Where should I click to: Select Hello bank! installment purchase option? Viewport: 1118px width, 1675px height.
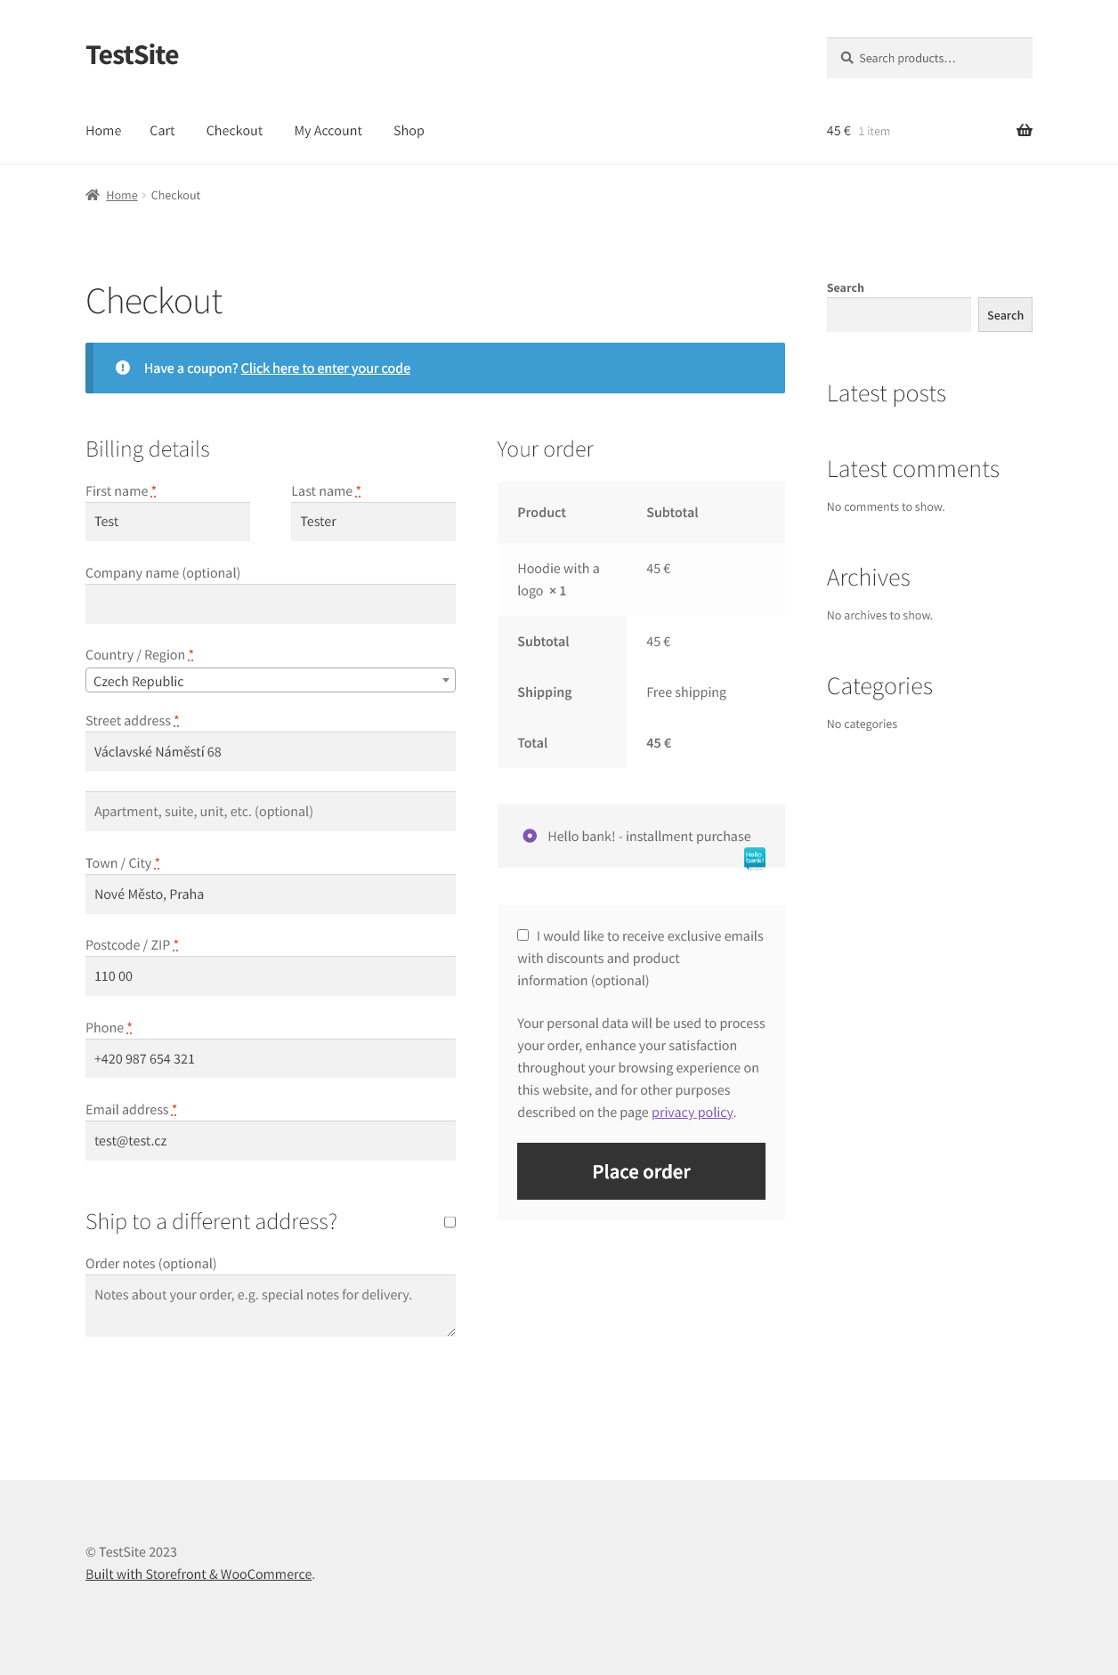click(530, 836)
